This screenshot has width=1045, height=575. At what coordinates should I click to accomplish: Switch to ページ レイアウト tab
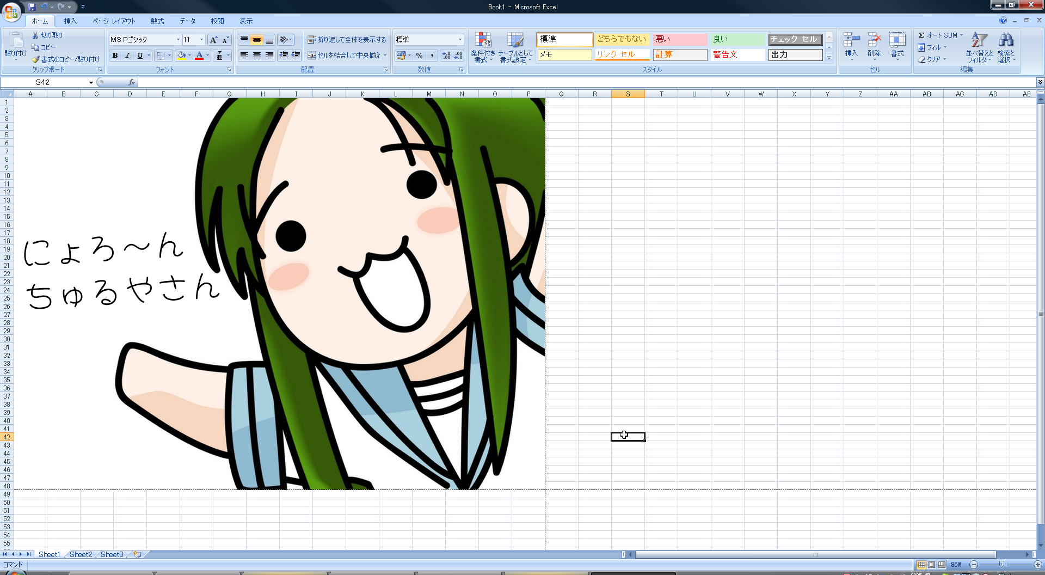(x=114, y=21)
